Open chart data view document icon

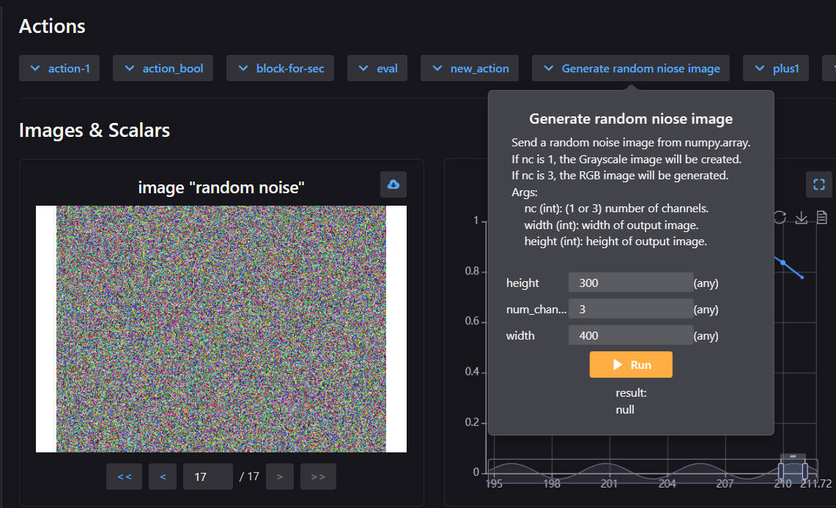pyautogui.click(x=822, y=218)
